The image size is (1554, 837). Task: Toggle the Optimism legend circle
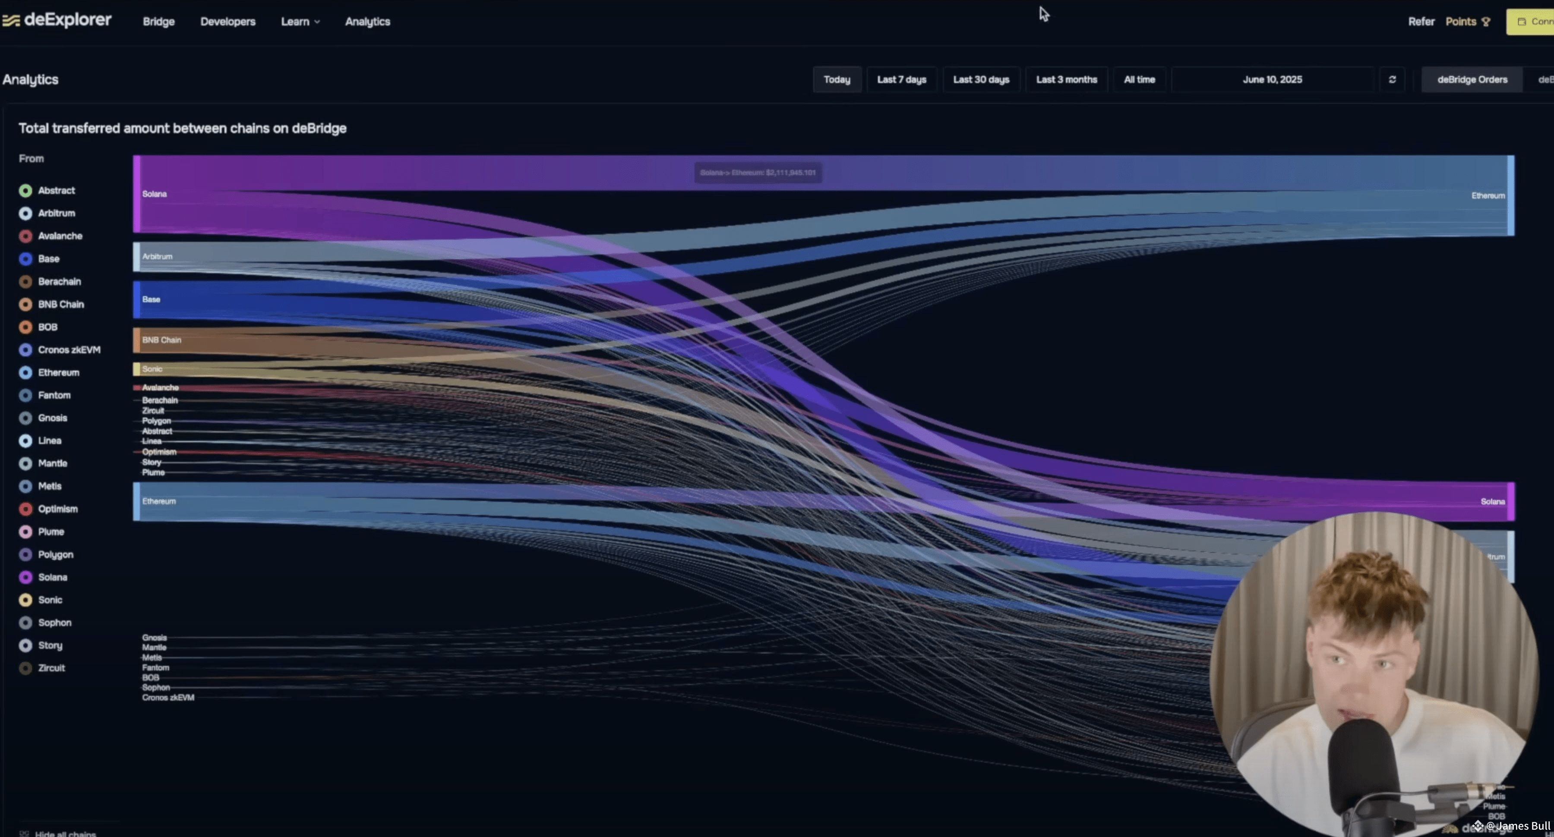[x=25, y=509]
